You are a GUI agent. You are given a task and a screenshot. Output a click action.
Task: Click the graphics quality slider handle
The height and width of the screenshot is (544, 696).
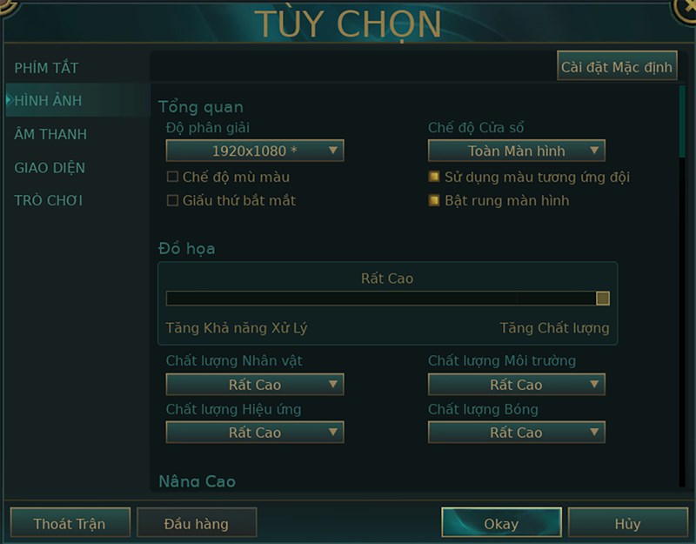tap(603, 299)
